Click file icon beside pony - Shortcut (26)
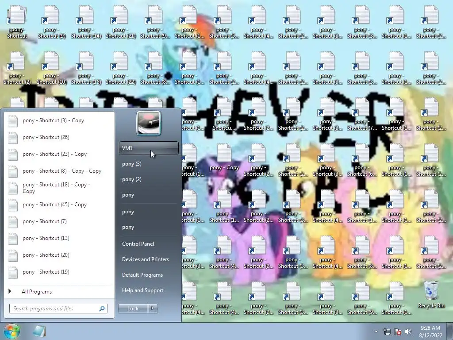The image size is (453, 340). point(13,138)
